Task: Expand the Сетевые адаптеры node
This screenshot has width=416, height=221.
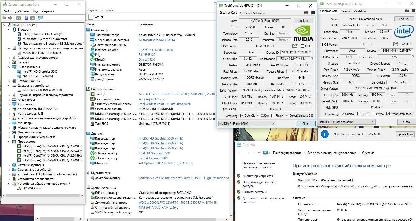Action: click(x=9, y=165)
